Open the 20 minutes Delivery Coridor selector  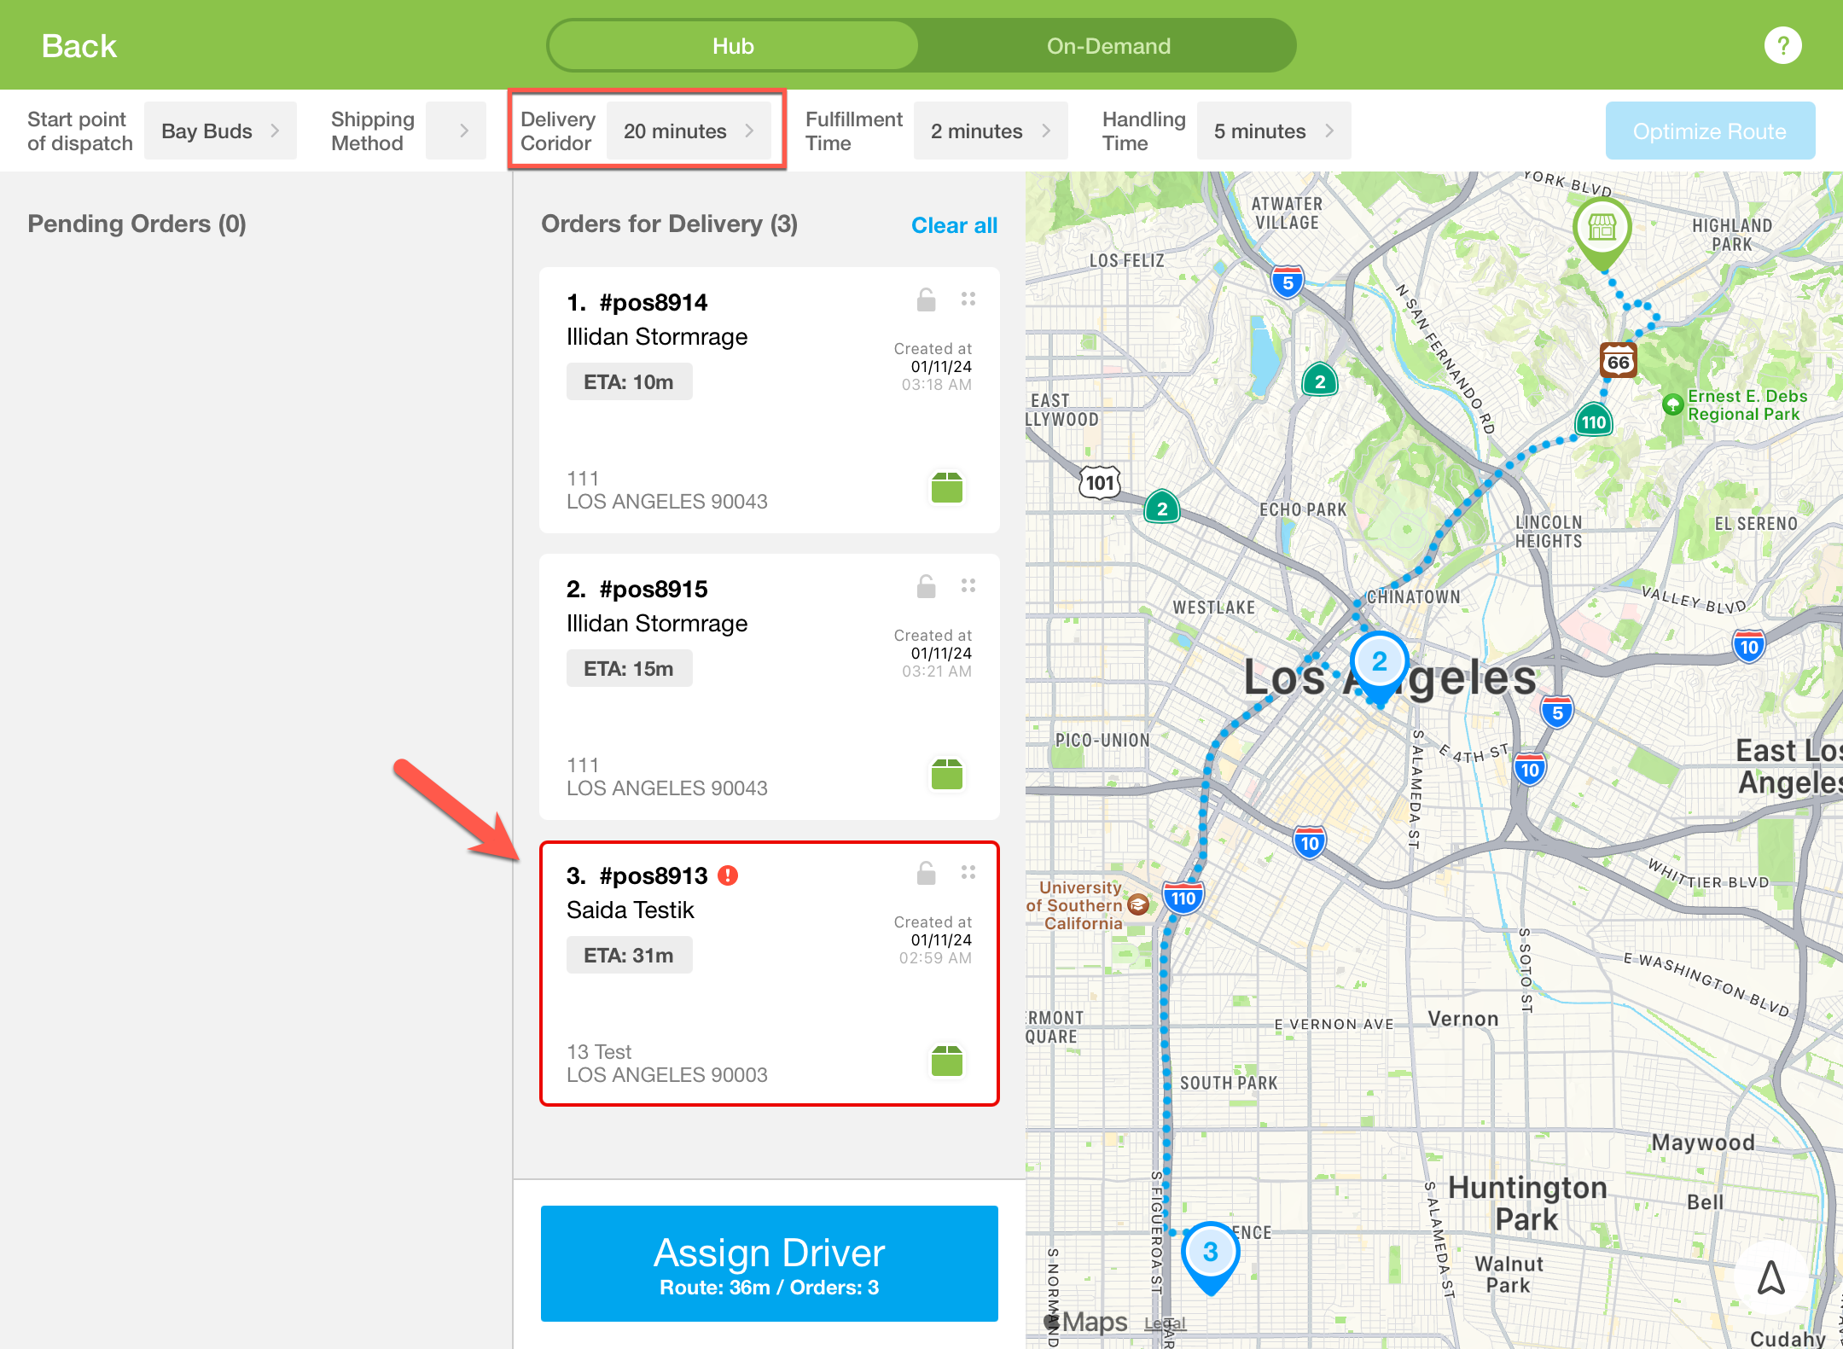(689, 131)
